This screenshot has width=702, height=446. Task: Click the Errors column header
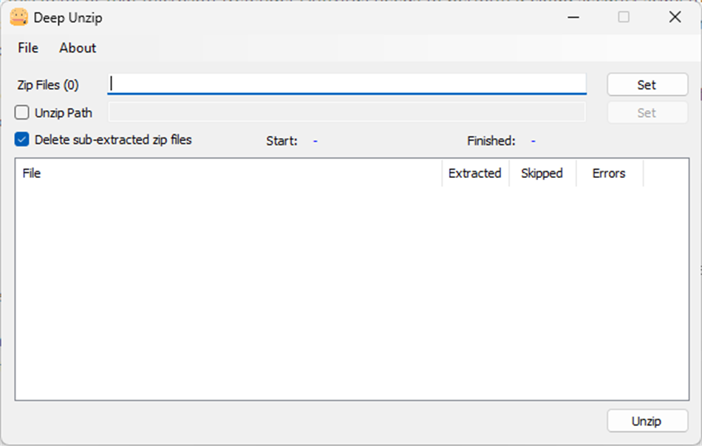[x=609, y=174]
